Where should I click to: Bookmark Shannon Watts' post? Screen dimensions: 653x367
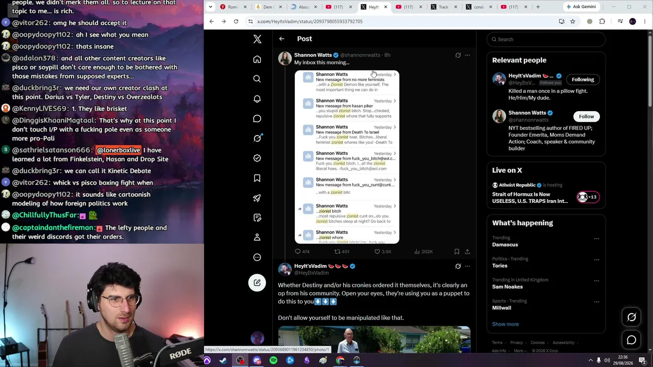(457, 251)
